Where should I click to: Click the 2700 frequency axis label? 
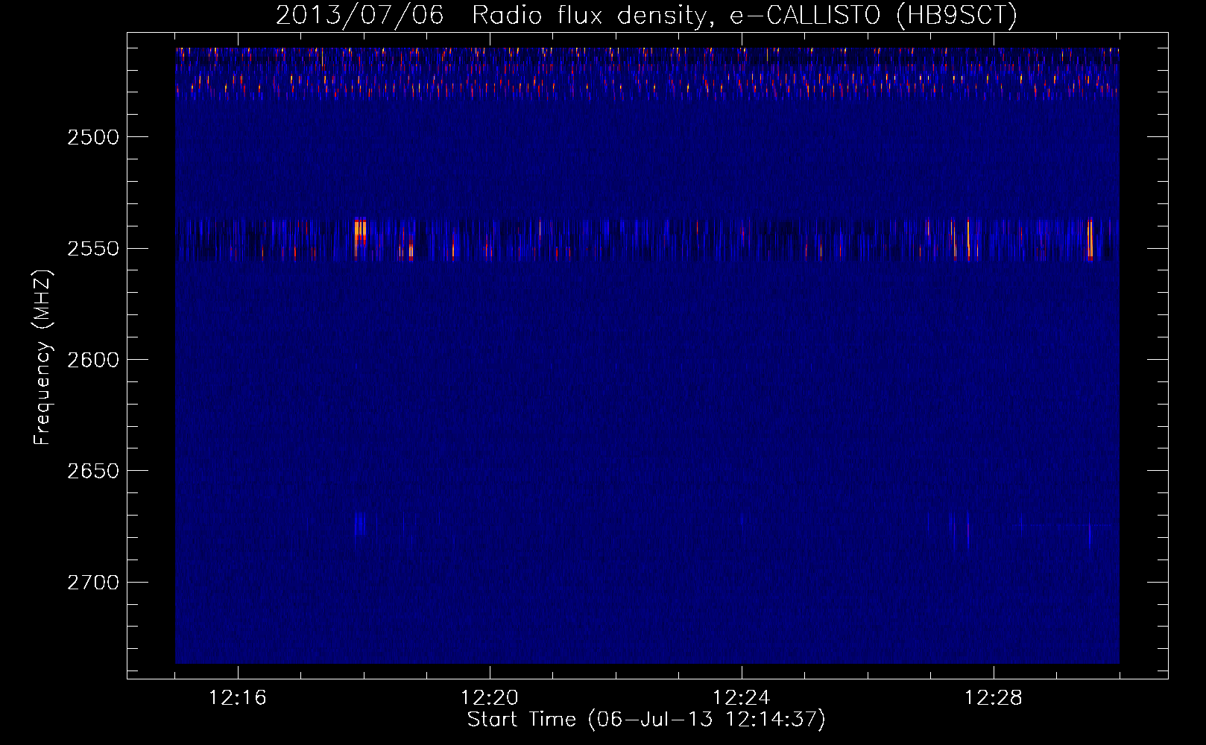click(93, 582)
